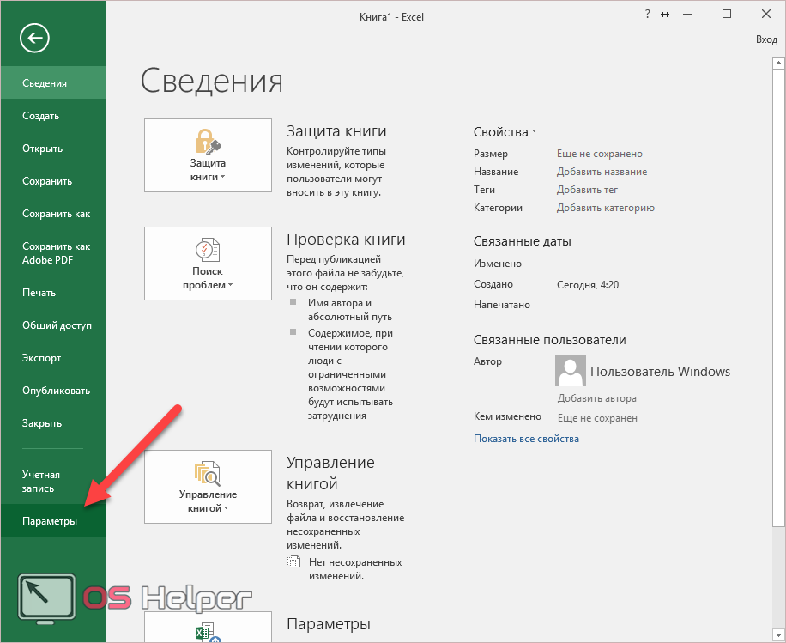Select Сохранить как in the sidebar
The image size is (786, 643).
point(56,214)
